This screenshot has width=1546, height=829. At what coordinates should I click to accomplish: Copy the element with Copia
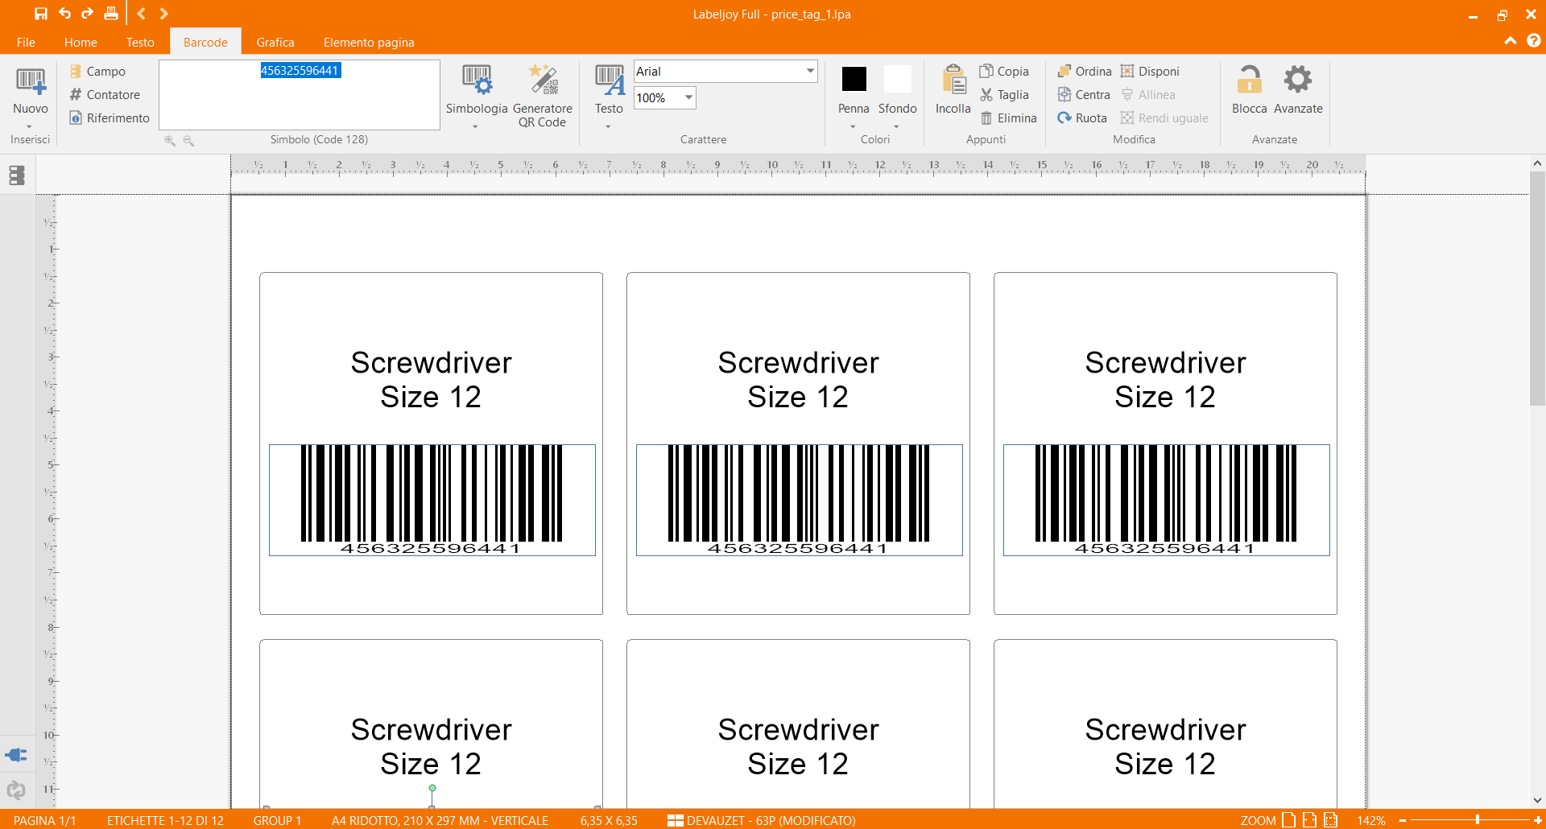coord(1004,72)
